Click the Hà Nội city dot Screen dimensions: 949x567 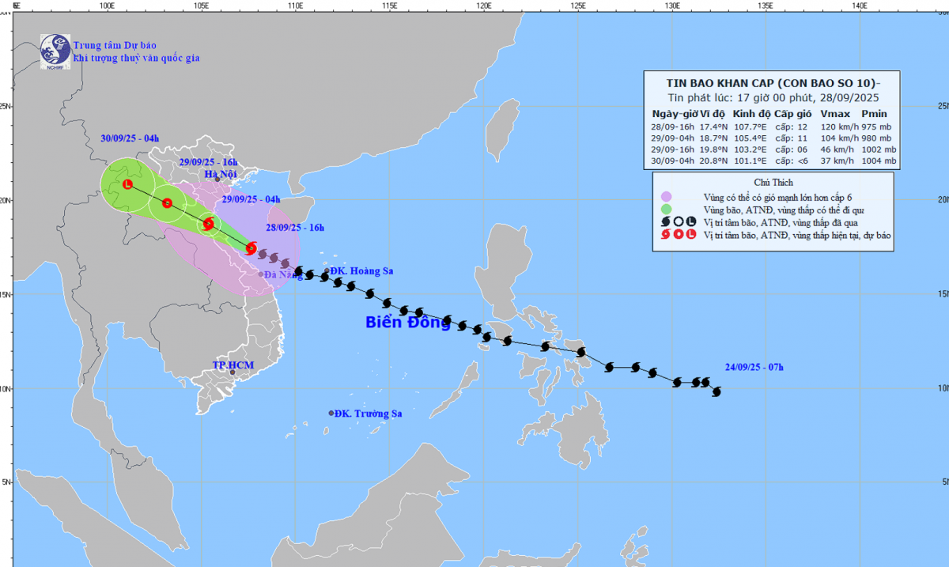click(217, 180)
